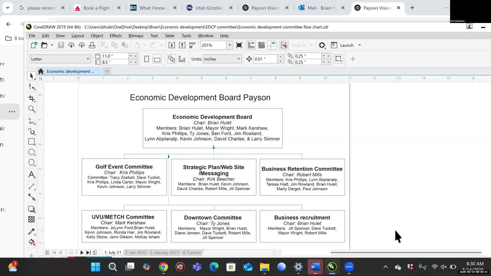Expand the Open file flyout arrow
The width and height of the screenshot is (491, 276).
pos(52,45)
